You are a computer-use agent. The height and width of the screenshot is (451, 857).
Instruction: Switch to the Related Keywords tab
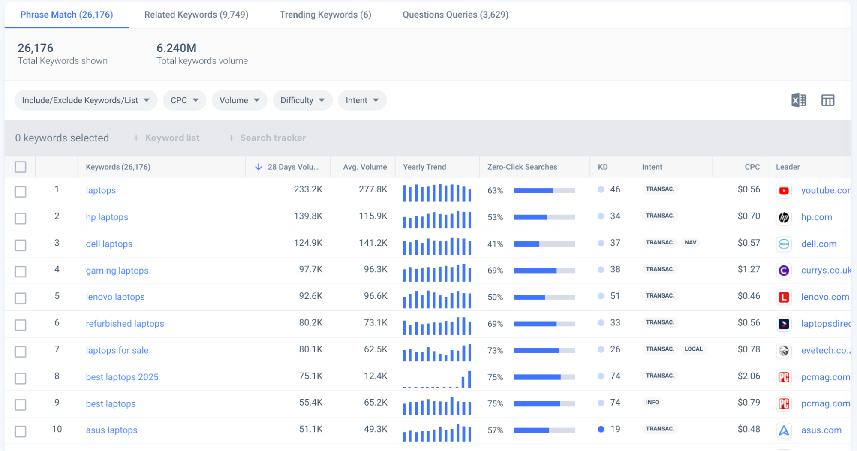(x=196, y=15)
